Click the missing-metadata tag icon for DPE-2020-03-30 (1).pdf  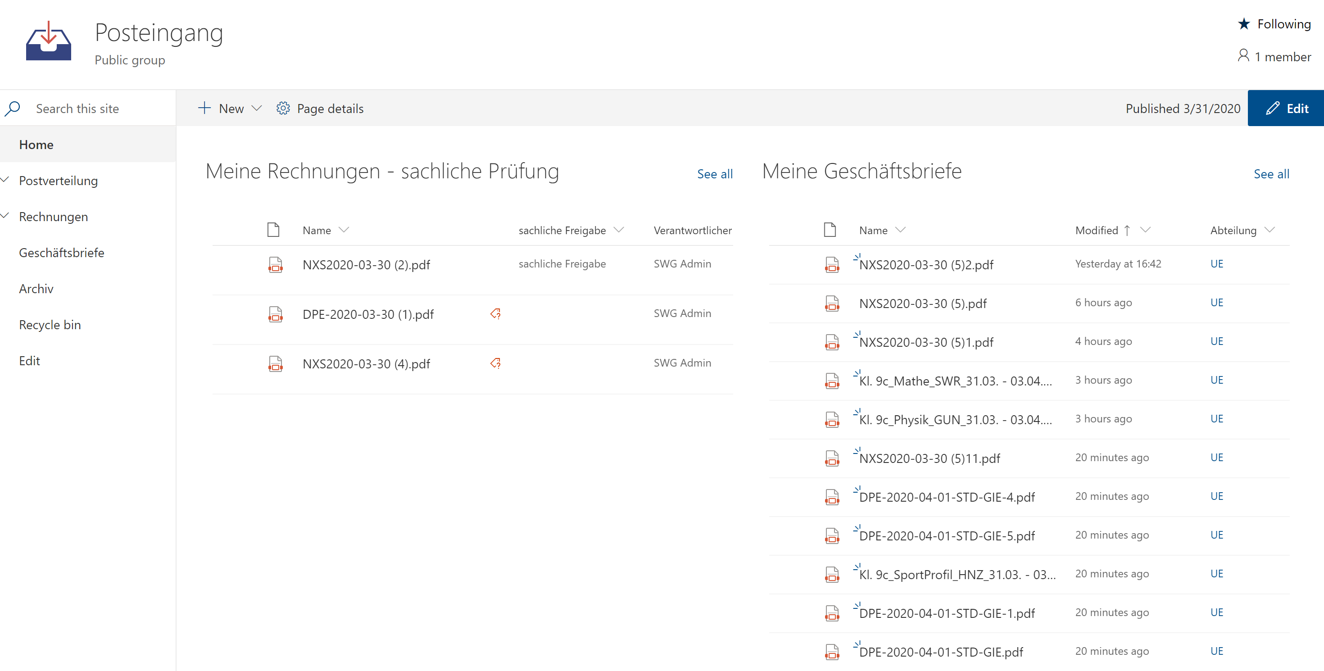pyautogui.click(x=495, y=313)
